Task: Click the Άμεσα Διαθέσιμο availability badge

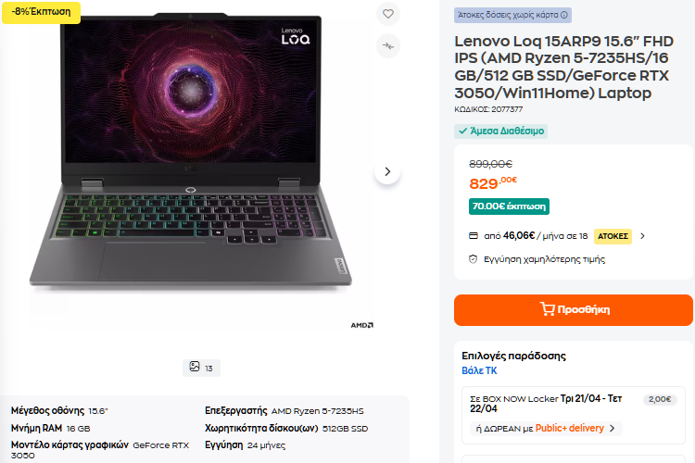Action: (x=500, y=131)
